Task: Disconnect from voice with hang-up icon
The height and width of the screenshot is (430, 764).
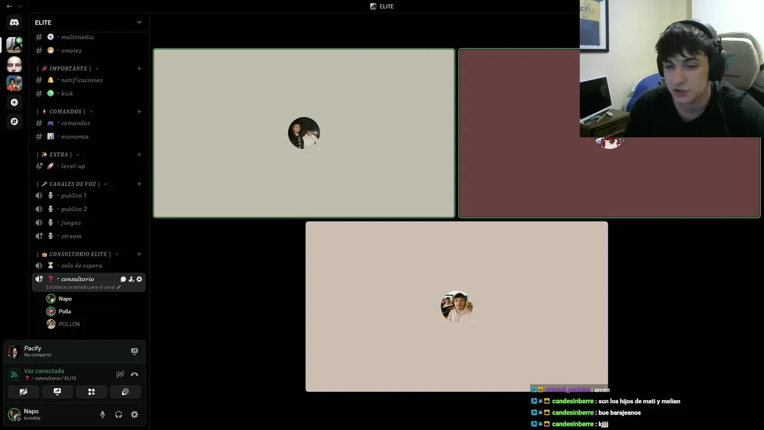Action: 134,374
